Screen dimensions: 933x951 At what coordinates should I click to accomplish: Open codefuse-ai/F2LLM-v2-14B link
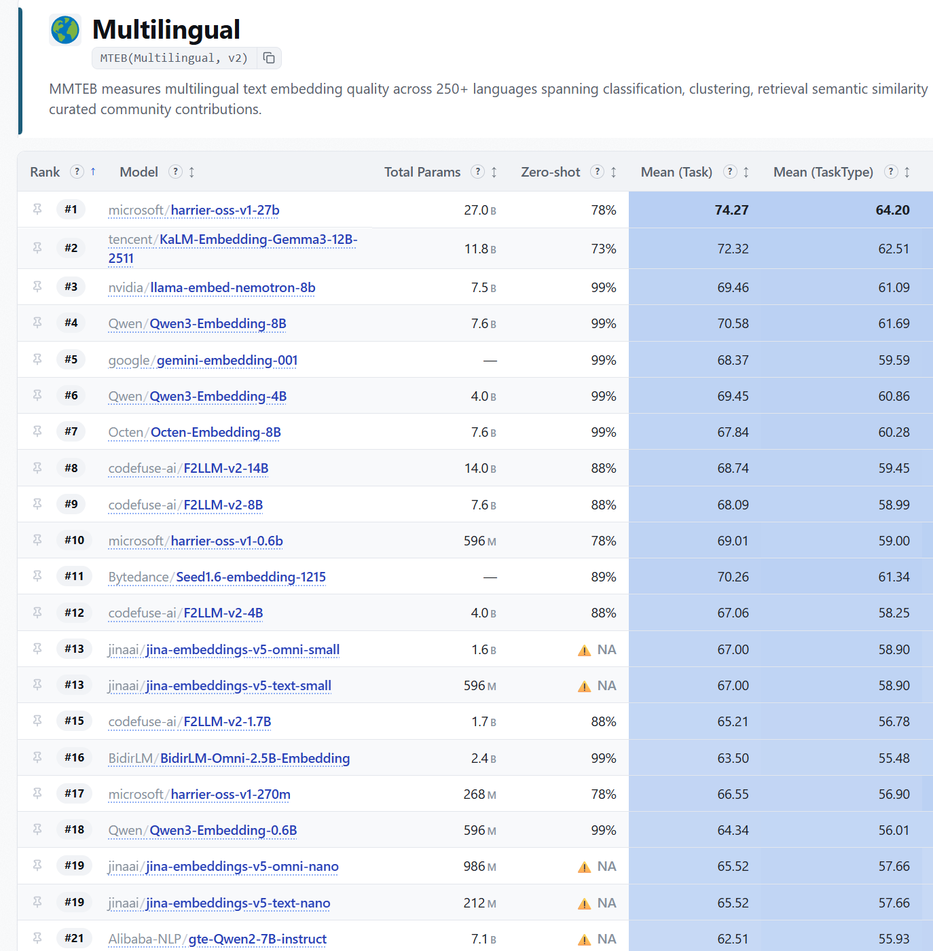coord(188,468)
